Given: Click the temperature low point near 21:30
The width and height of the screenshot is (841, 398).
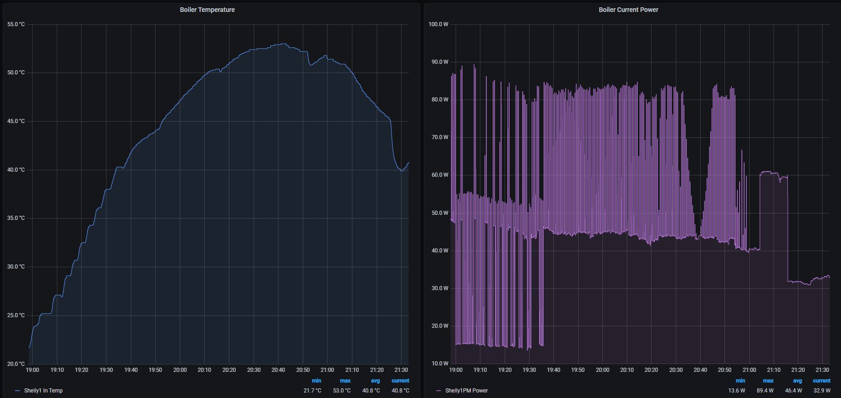Looking at the screenshot, I should (x=402, y=170).
